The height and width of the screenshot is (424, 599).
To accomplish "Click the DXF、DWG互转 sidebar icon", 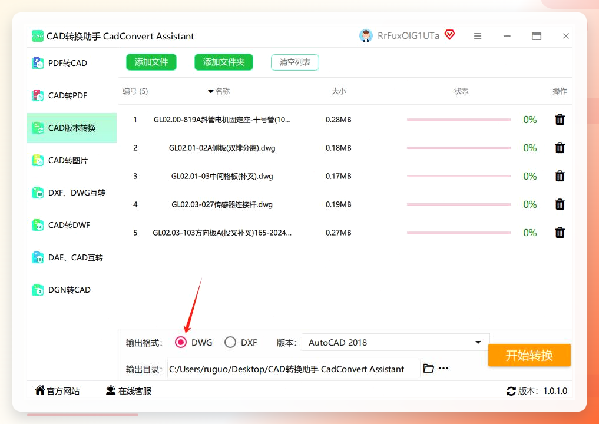I will point(38,193).
